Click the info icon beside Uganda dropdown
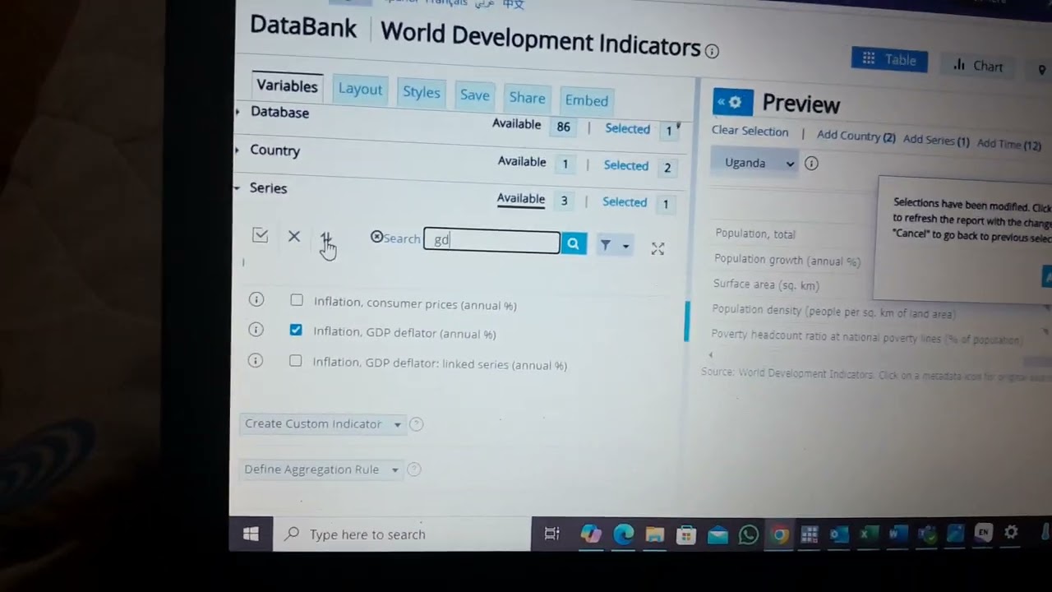 point(811,164)
